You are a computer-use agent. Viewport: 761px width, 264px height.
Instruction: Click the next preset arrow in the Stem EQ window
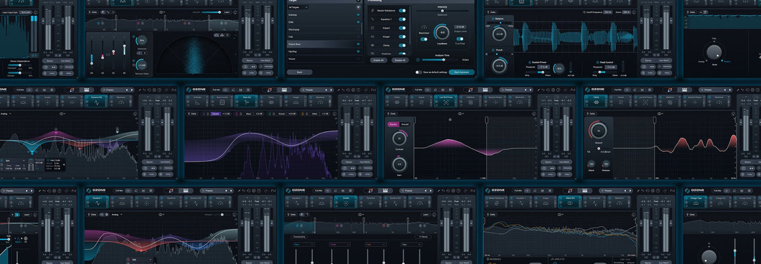coord(330,89)
